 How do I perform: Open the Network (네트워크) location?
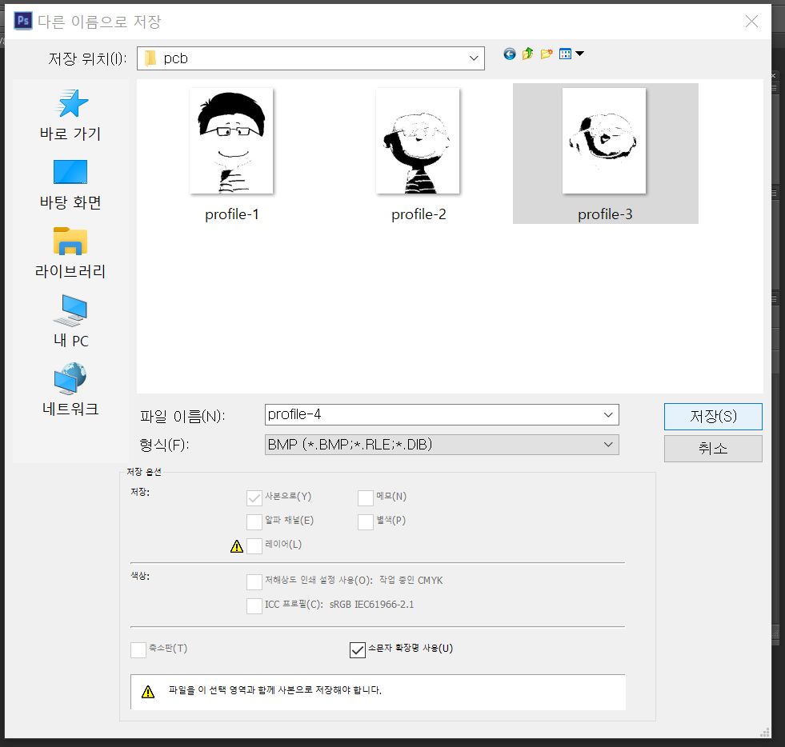tap(70, 390)
